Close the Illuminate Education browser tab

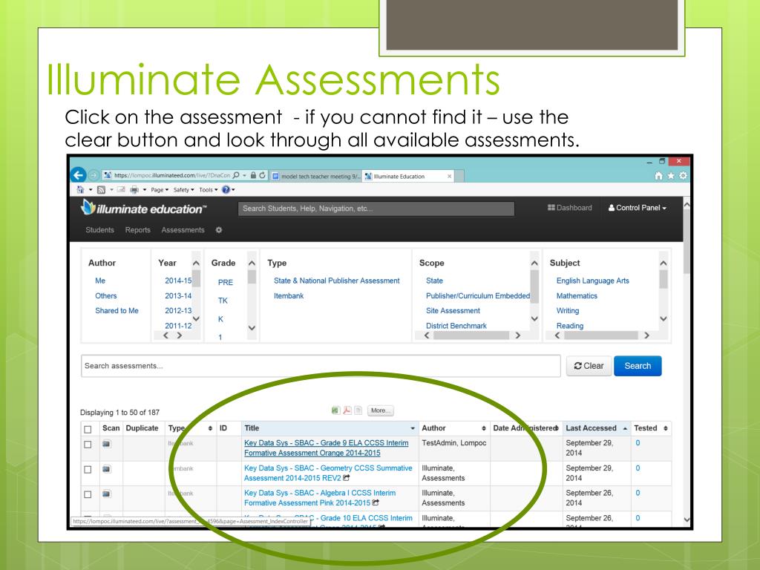449,177
